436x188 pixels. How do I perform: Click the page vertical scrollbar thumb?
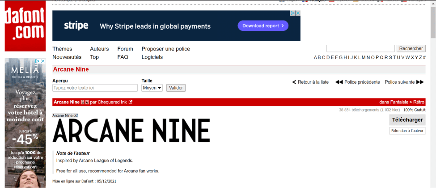[433, 22]
